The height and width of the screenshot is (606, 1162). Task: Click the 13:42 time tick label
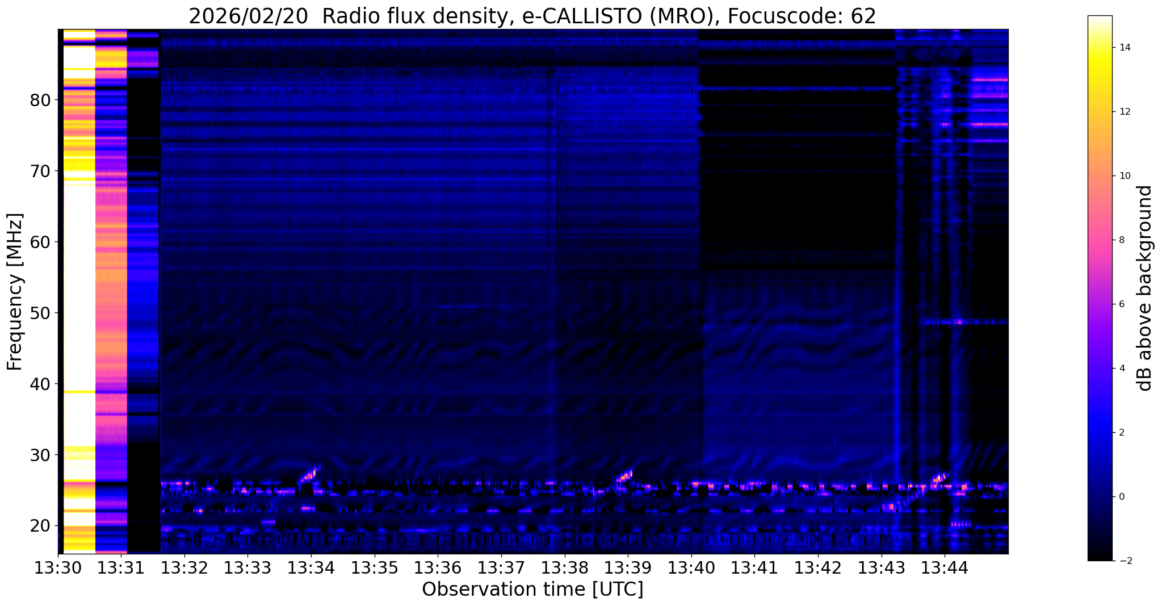(x=818, y=567)
